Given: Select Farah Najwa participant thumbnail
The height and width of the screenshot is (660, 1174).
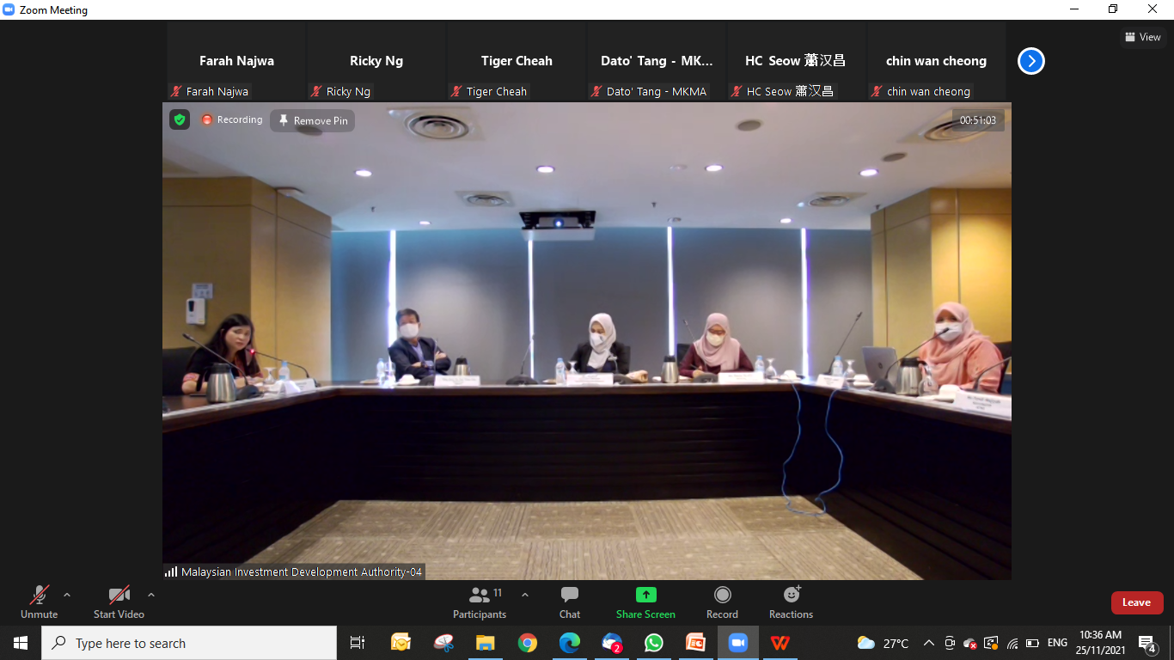Looking at the screenshot, I should click(236, 61).
